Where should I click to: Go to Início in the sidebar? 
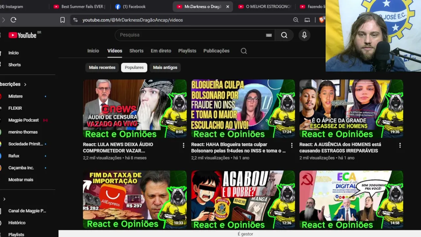pyautogui.click(x=13, y=53)
